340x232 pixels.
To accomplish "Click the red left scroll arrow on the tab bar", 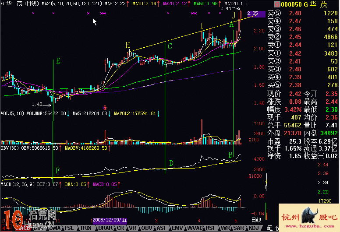I will point(4,228).
